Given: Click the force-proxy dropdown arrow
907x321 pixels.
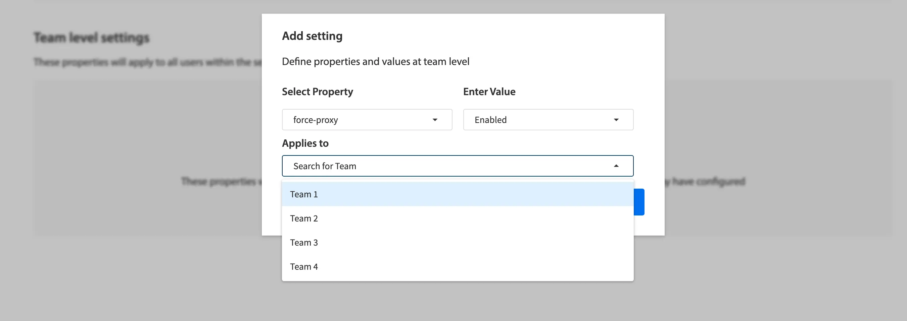Looking at the screenshot, I should pyautogui.click(x=435, y=120).
